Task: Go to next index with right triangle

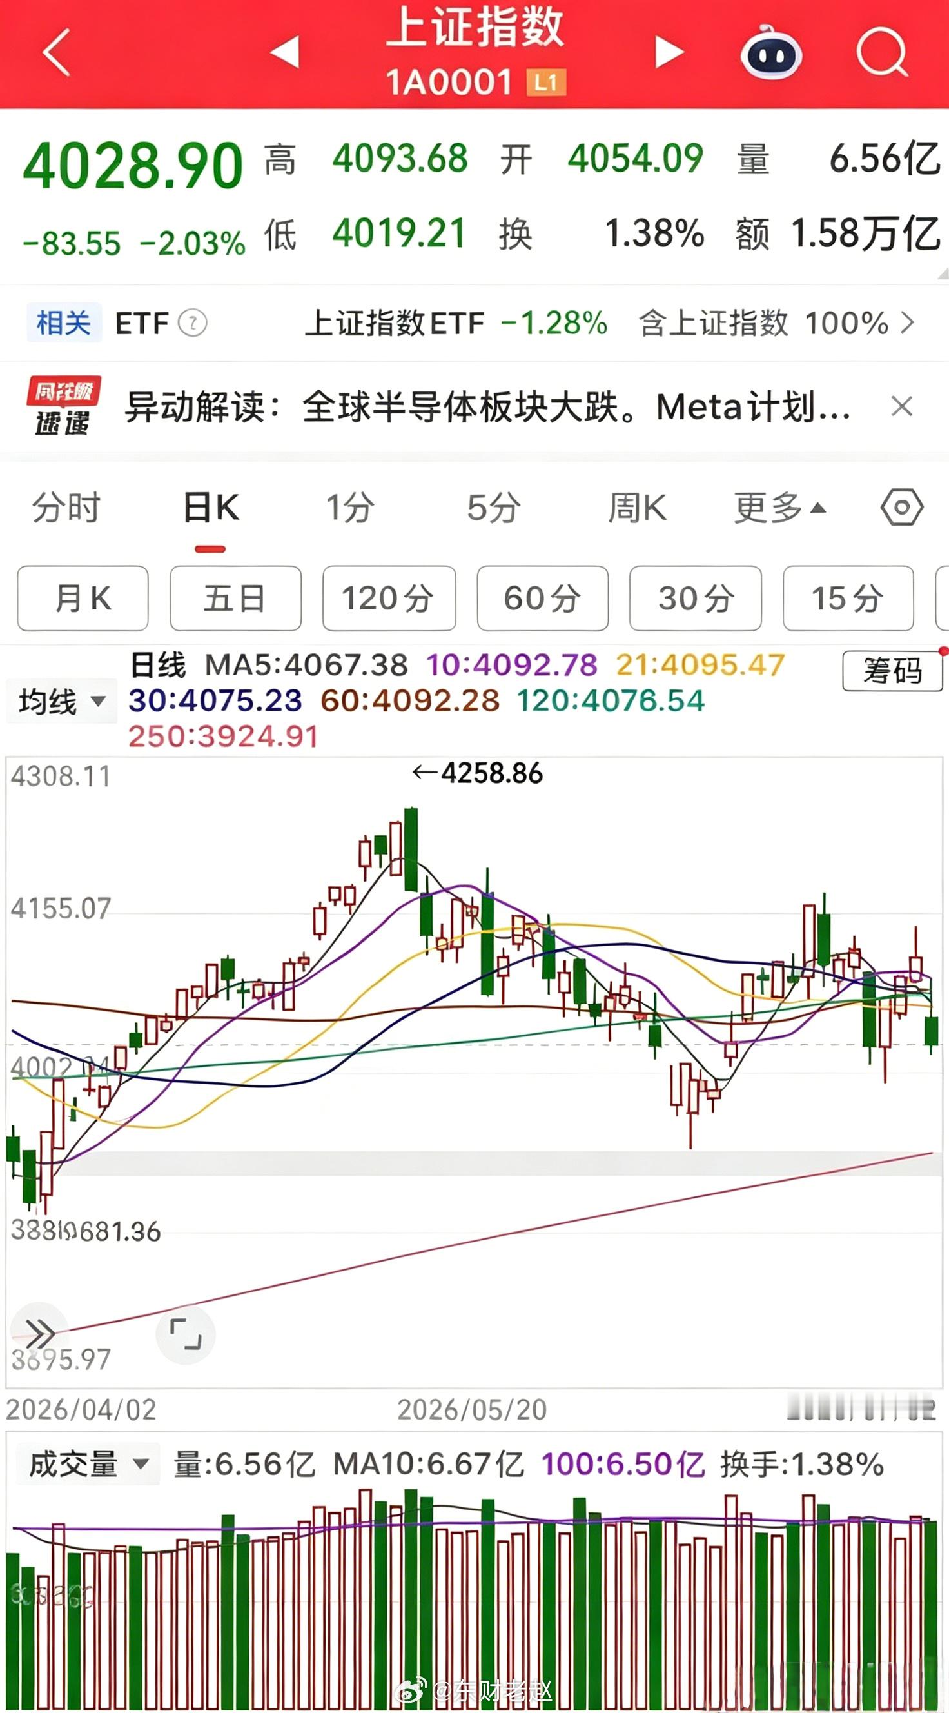Action: (x=670, y=52)
